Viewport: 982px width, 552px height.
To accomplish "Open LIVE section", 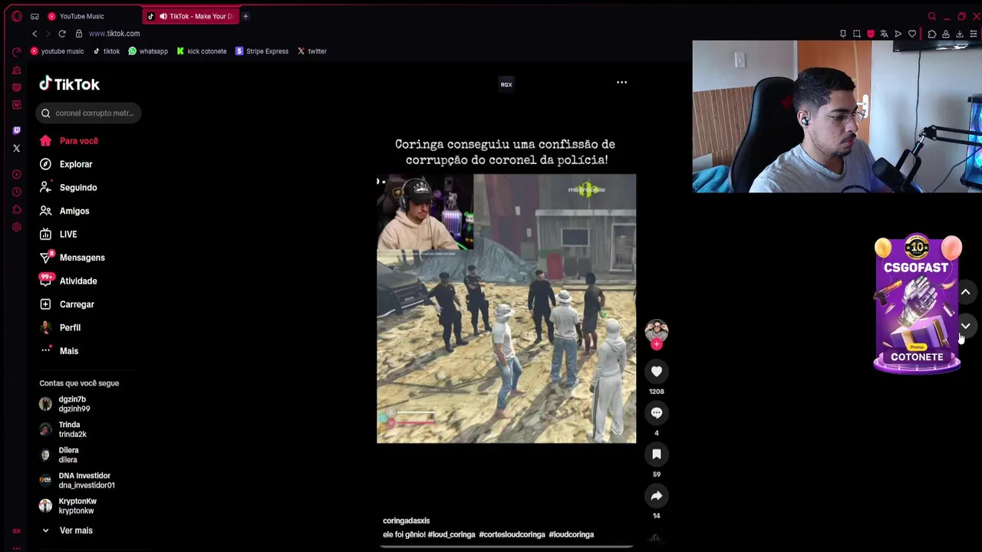I will (x=58, y=235).
